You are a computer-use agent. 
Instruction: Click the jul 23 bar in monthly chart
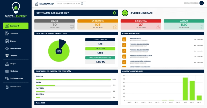[185, 89]
